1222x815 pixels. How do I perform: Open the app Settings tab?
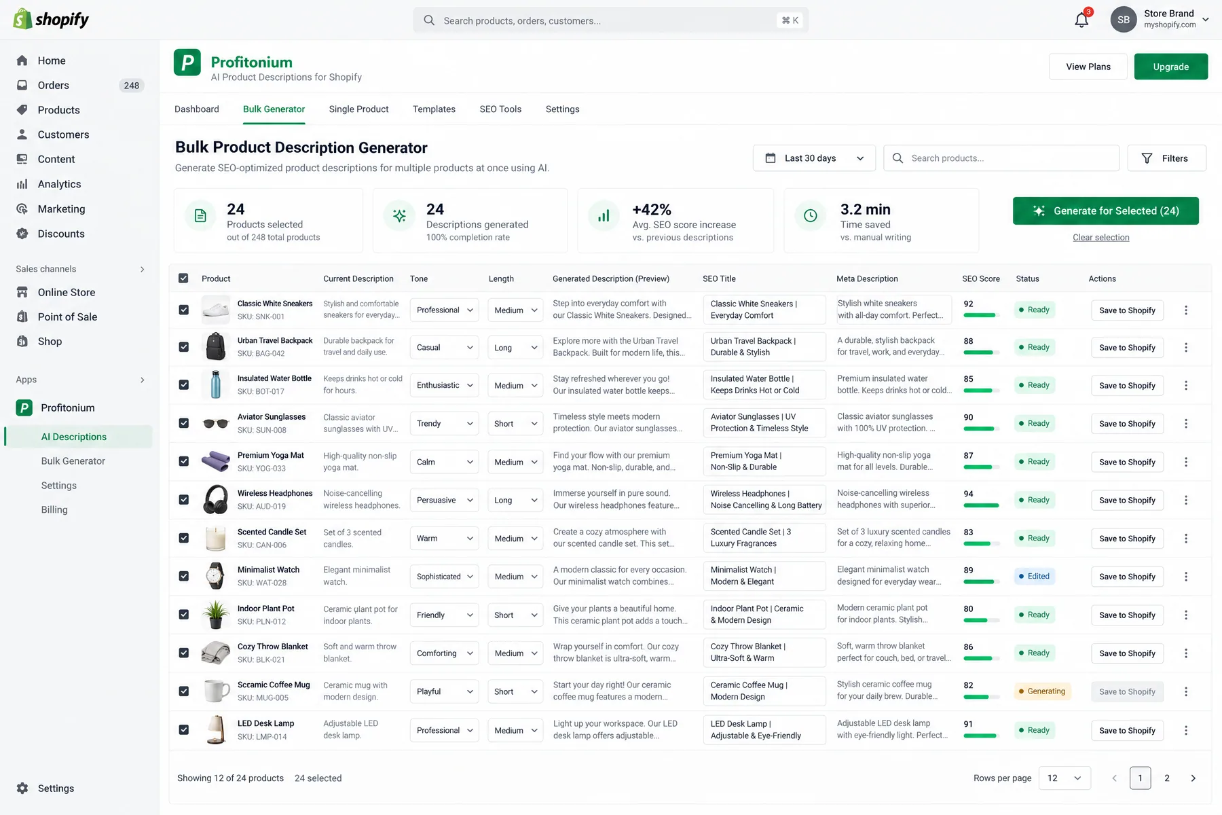coord(563,109)
